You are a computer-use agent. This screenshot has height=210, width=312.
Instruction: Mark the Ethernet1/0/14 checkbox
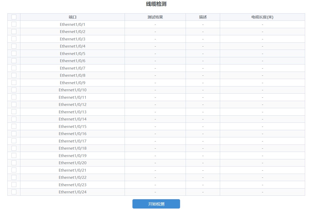tap(14, 119)
